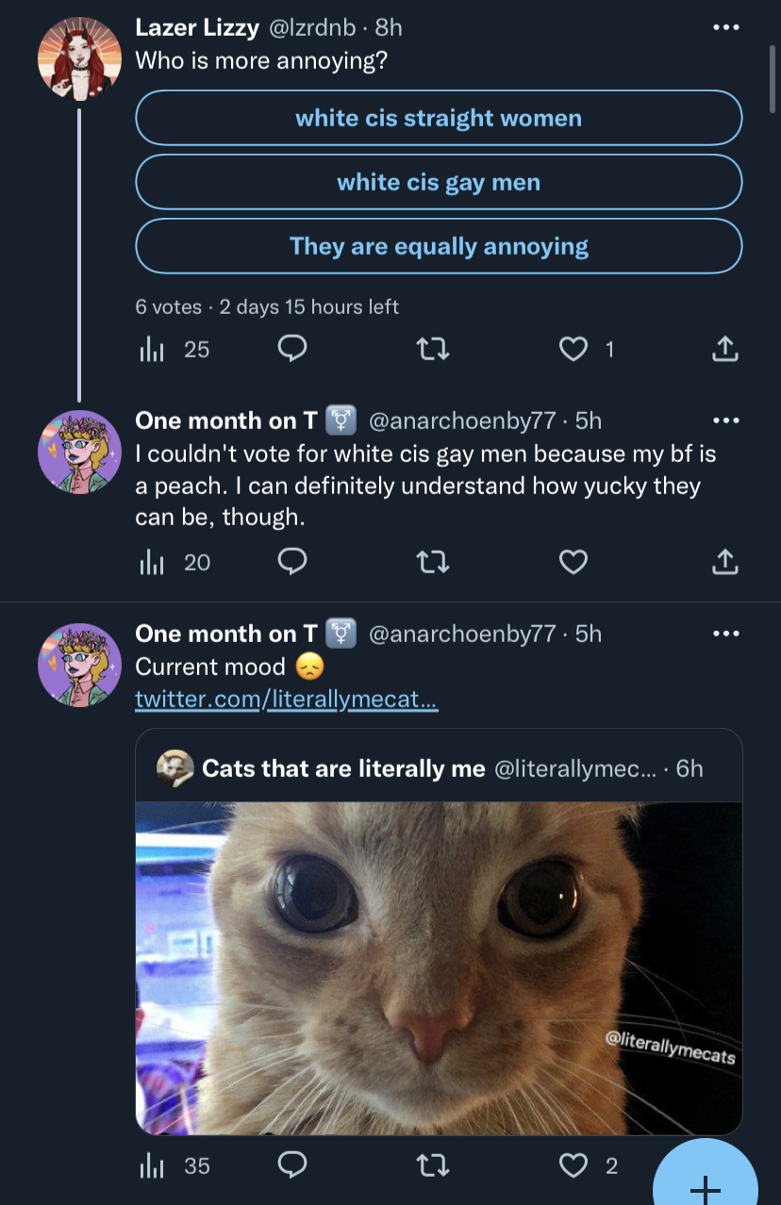The height and width of the screenshot is (1205, 781).
Task: Retweet Lazer Lizzy's poll tweet
Action: coord(433,350)
